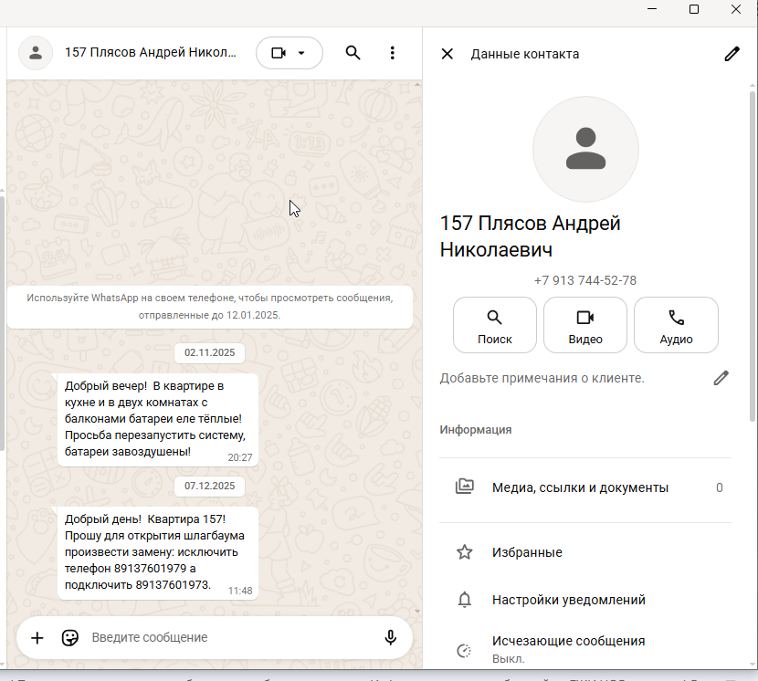Open the emoji and sticker picker
The height and width of the screenshot is (681, 758).
[70, 638]
